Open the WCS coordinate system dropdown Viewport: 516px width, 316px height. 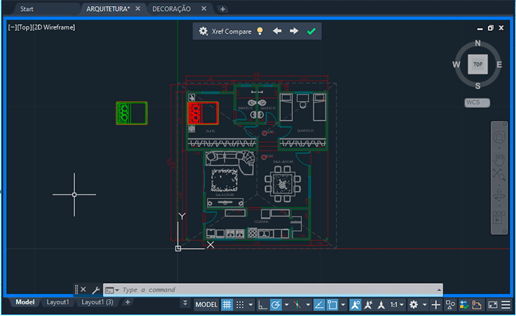click(x=477, y=102)
